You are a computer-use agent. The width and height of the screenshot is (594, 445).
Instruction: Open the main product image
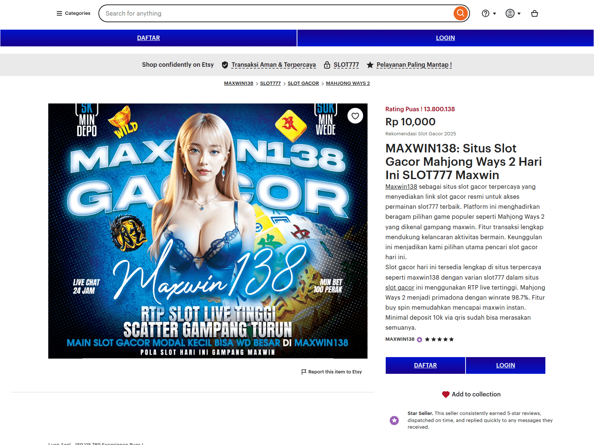click(208, 231)
